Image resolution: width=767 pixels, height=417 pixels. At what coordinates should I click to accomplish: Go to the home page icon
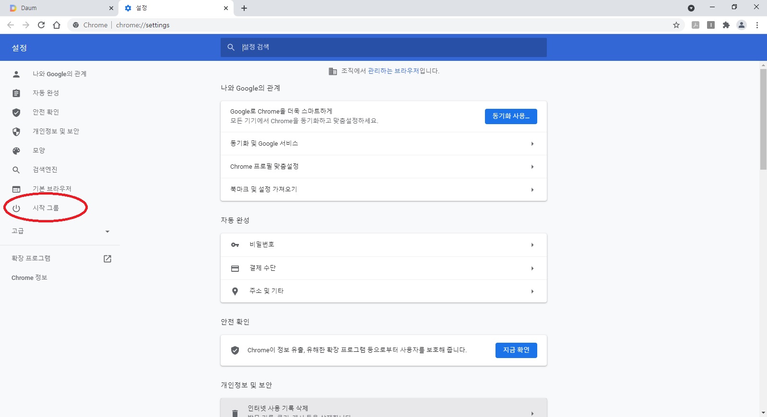pyautogui.click(x=57, y=25)
